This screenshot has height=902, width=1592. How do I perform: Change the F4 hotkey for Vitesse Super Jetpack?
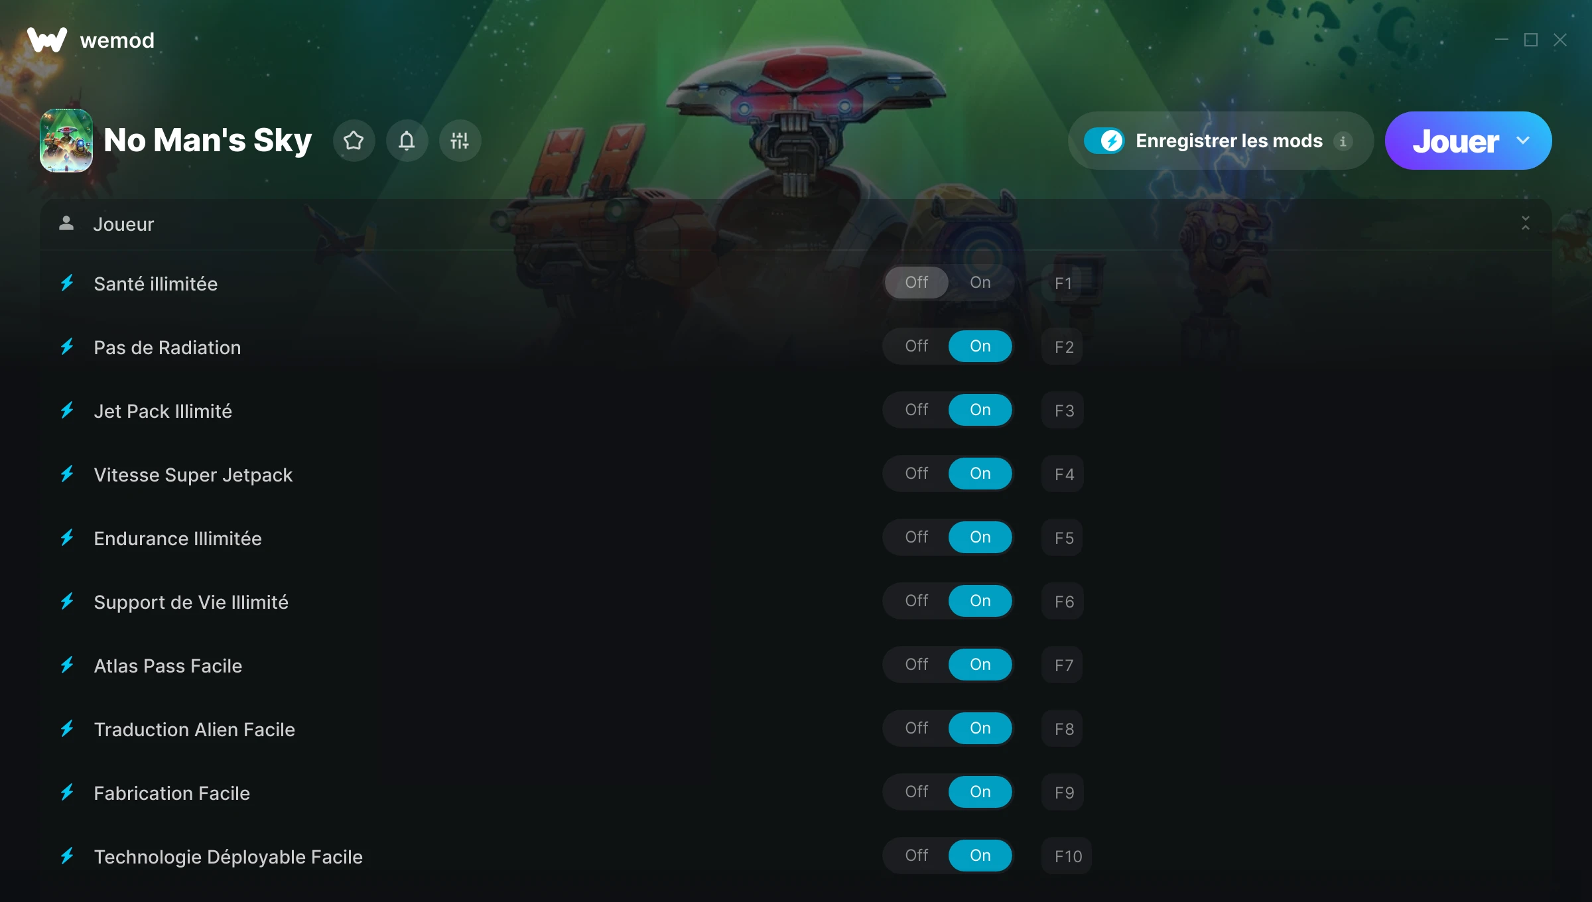[1063, 474]
